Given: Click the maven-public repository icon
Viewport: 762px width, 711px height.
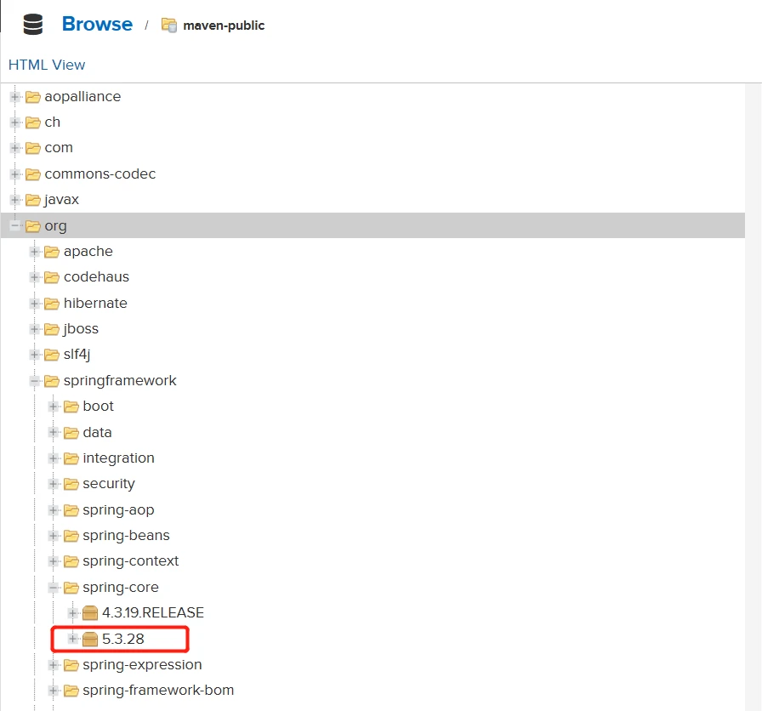Looking at the screenshot, I should [x=169, y=25].
